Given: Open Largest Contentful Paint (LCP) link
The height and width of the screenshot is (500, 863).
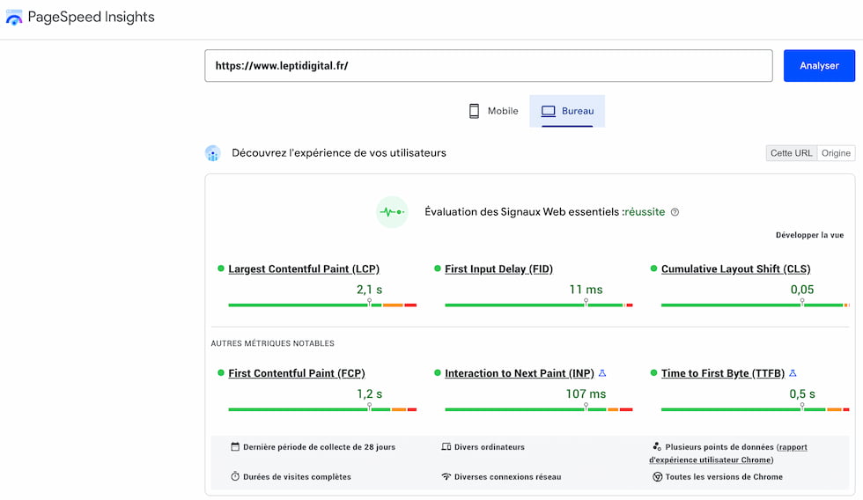Looking at the screenshot, I should (x=304, y=269).
